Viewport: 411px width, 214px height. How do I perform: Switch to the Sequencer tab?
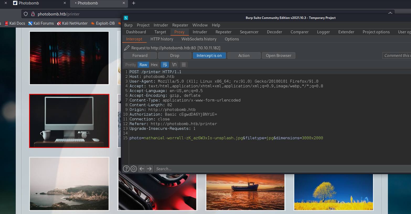click(249, 32)
